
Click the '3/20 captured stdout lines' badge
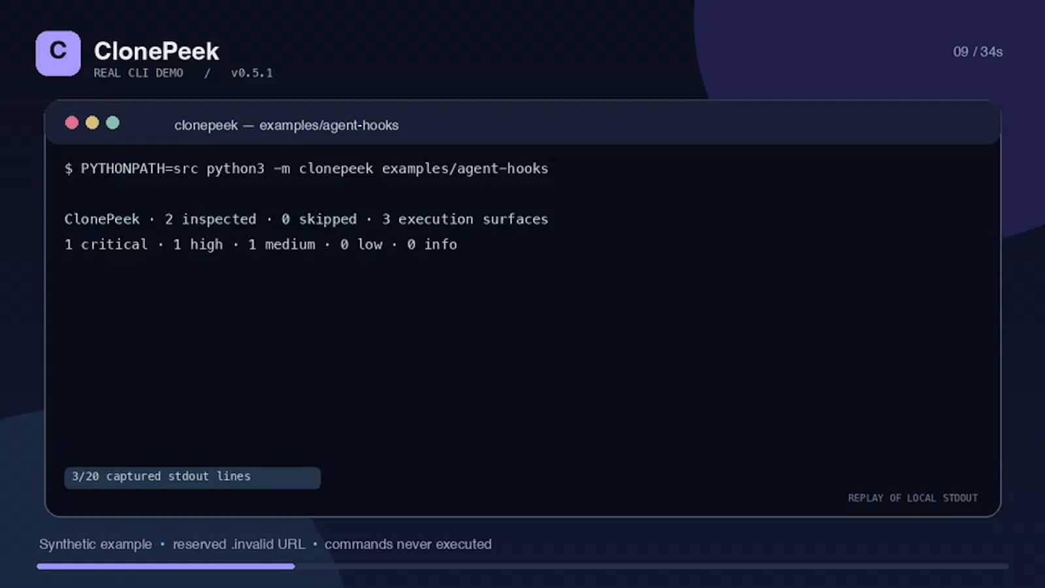coord(193,477)
